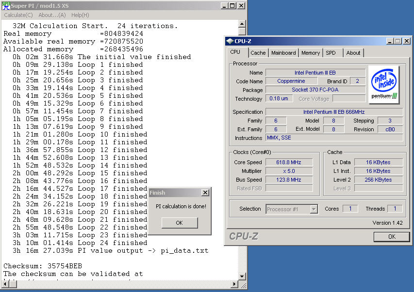Click the 'PI value output -> pi_data.txt' line

[110, 250]
